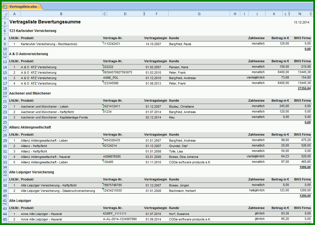Click 'Aachener und Münchener - Kapitalanlage-Fonds'
The width and height of the screenshot is (315, 225).
click(x=54, y=117)
